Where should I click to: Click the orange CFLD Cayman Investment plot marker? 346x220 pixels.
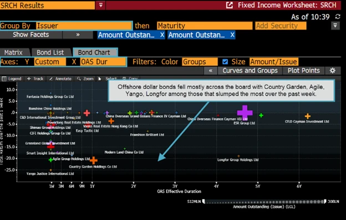point(308,116)
